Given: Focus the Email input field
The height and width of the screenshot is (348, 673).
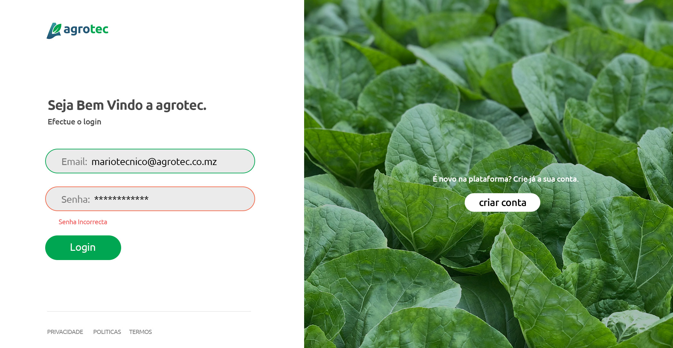Looking at the screenshot, I should [x=150, y=161].
